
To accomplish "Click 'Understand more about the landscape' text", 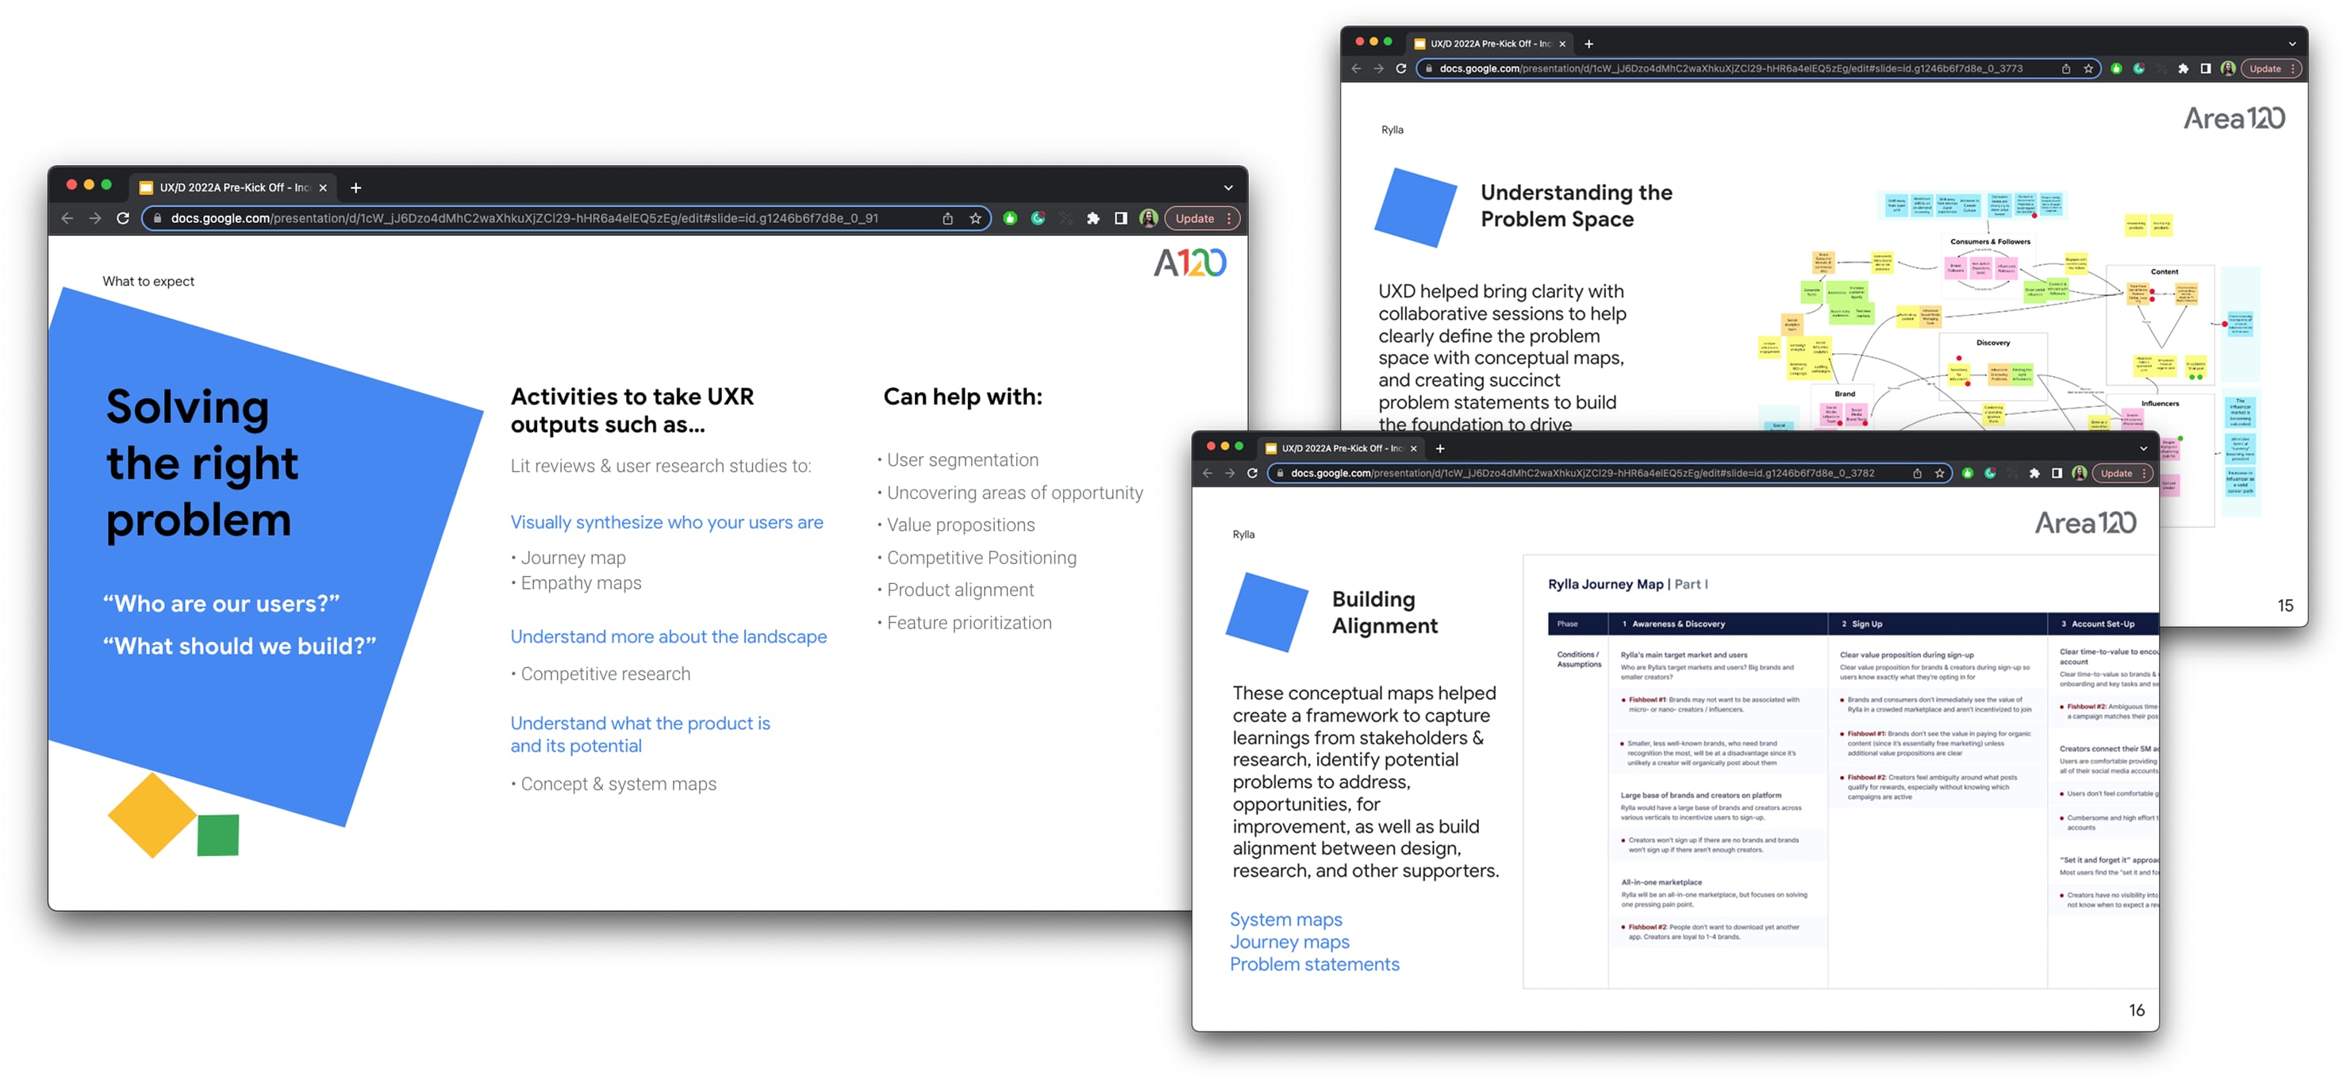I will click(669, 636).
